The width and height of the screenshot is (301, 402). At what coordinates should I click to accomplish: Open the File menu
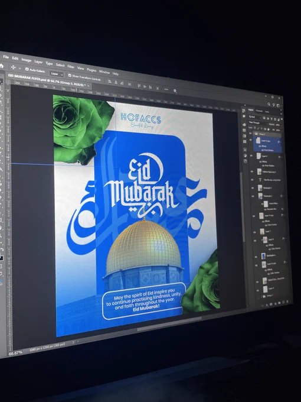pyautogui.click(x=6, y=57)
